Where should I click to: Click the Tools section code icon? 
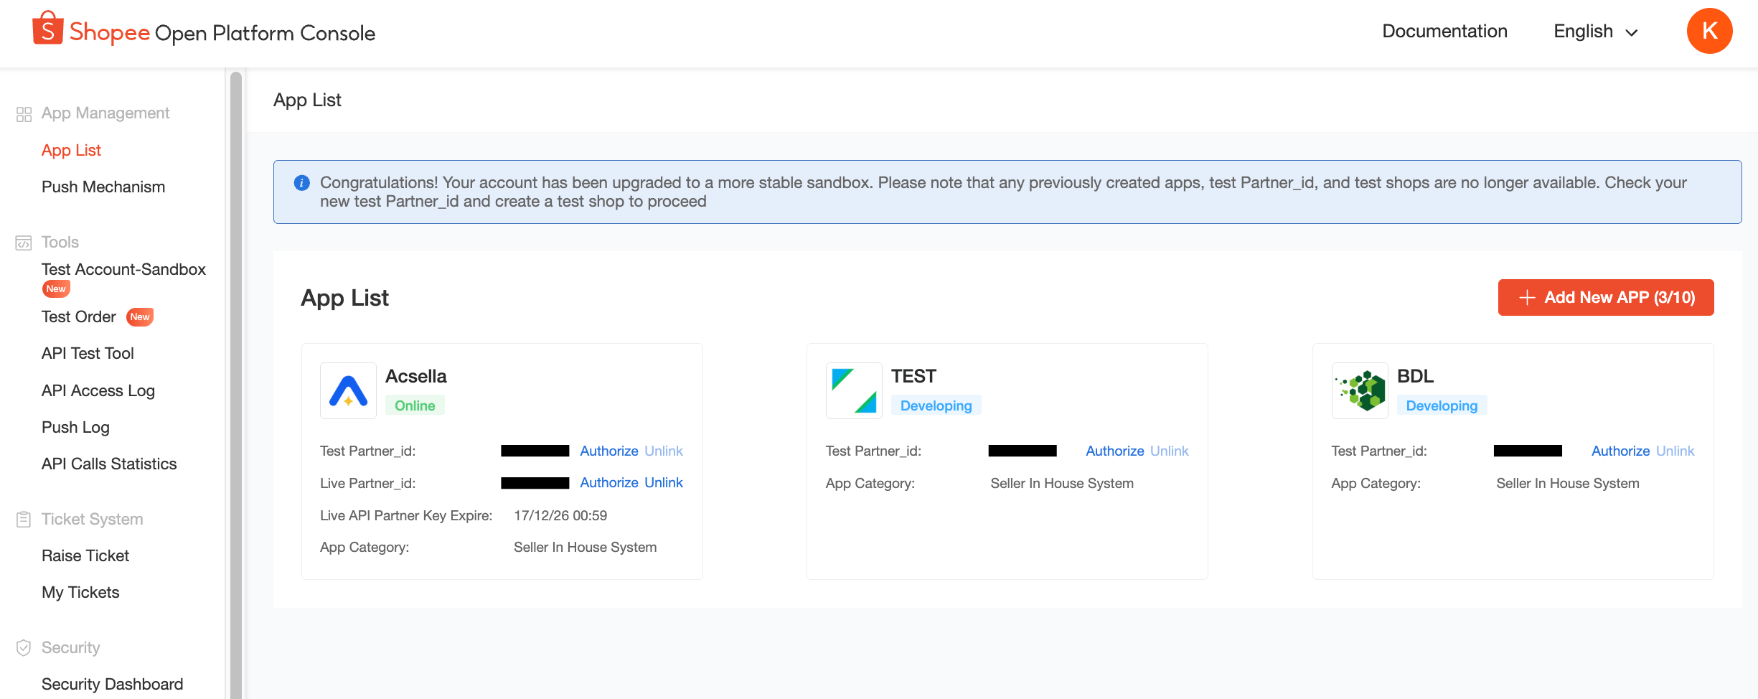pos(24,243)
